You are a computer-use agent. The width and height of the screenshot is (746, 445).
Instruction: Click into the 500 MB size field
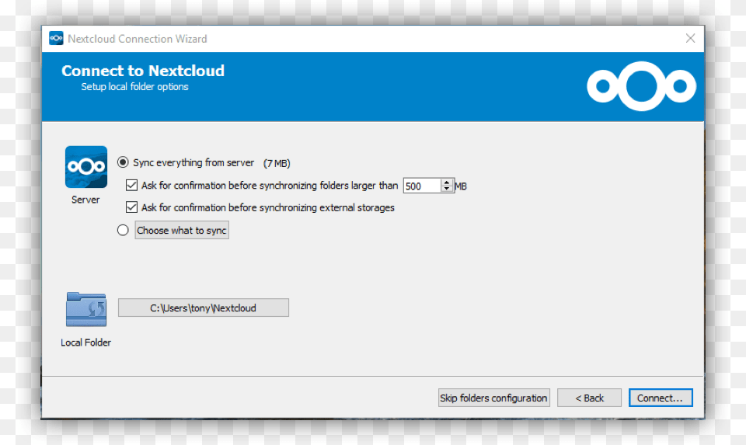pos(421,186)
